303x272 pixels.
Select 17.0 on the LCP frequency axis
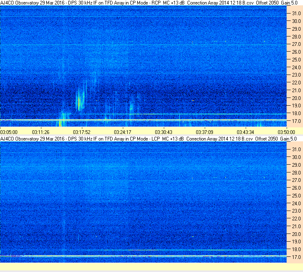[x=296, y=257]
